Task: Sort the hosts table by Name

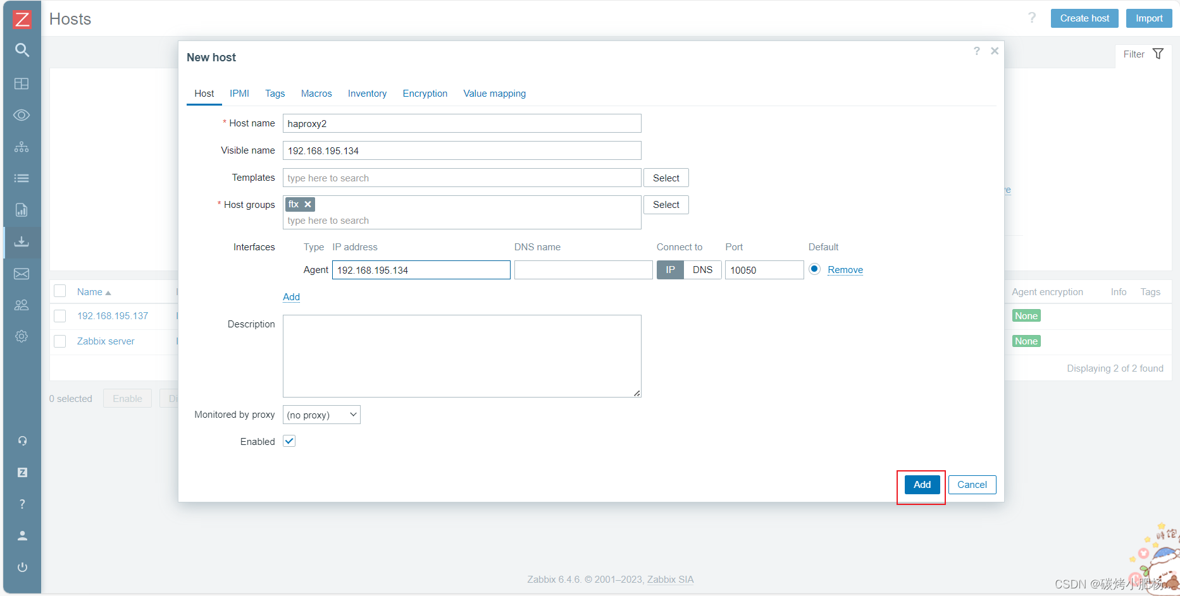Action: (94, 292)
